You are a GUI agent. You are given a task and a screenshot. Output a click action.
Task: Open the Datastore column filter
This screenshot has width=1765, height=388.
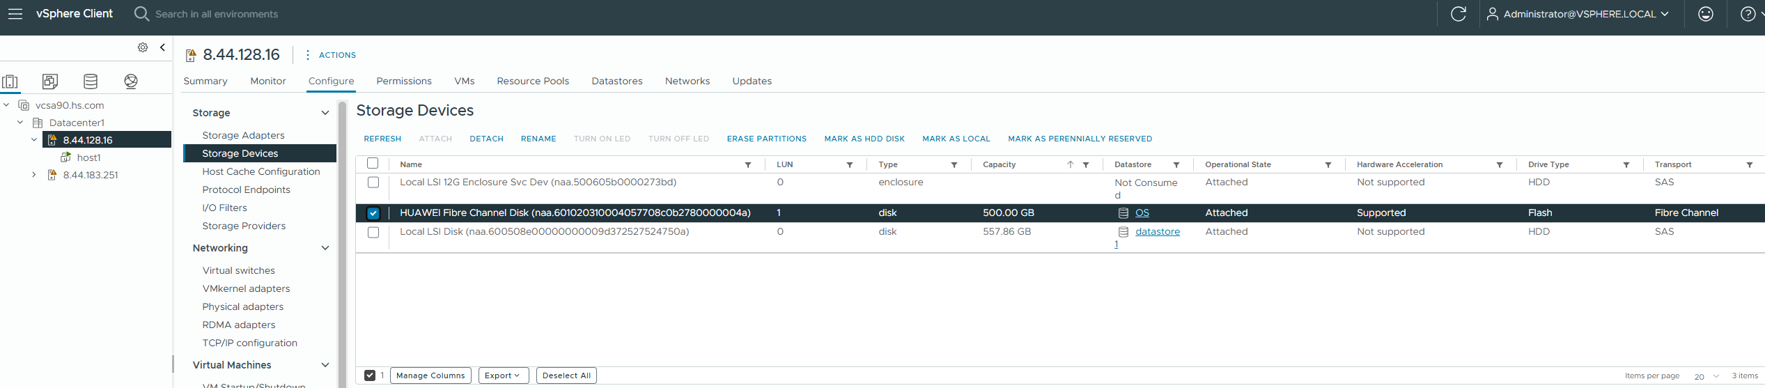point(1176,165)
